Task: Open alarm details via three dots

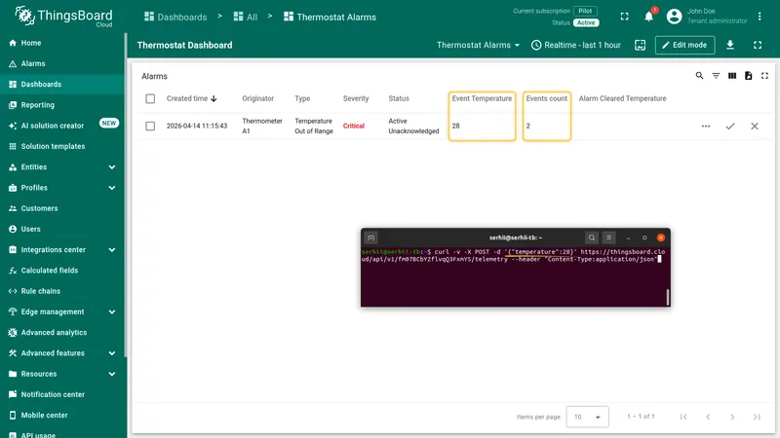Action: point(706,127)
